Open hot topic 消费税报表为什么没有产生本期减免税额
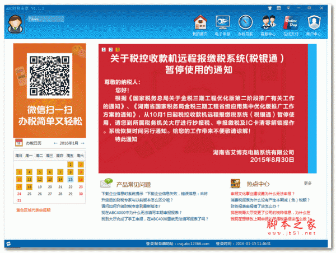The width and height of the screenshot is (336, 253). pos(270,200)
